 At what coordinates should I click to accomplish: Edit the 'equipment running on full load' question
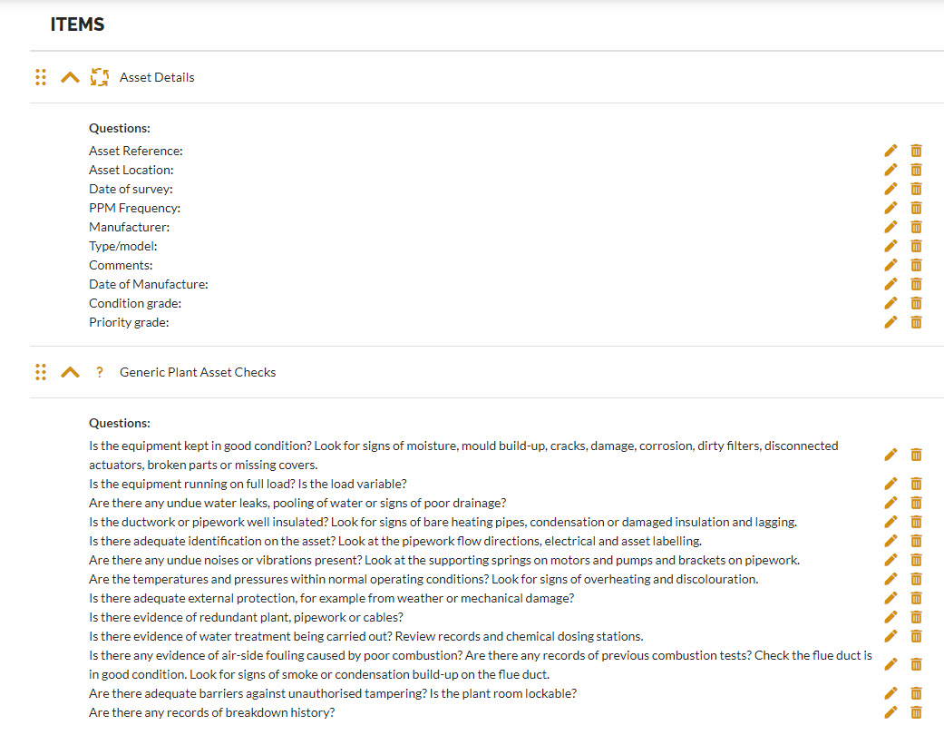click(x=890, y=484)
